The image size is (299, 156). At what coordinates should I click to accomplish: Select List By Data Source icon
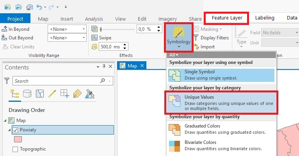(x=27, y=94)
